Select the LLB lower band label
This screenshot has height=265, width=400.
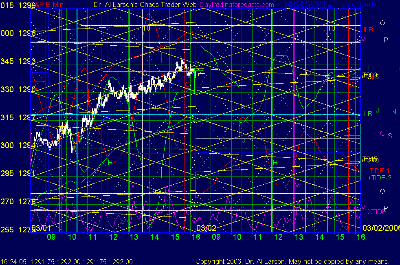click(x=366, y=114)
